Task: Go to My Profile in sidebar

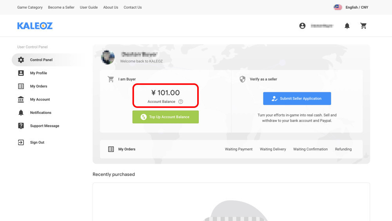Action: (x=38, y=73)
